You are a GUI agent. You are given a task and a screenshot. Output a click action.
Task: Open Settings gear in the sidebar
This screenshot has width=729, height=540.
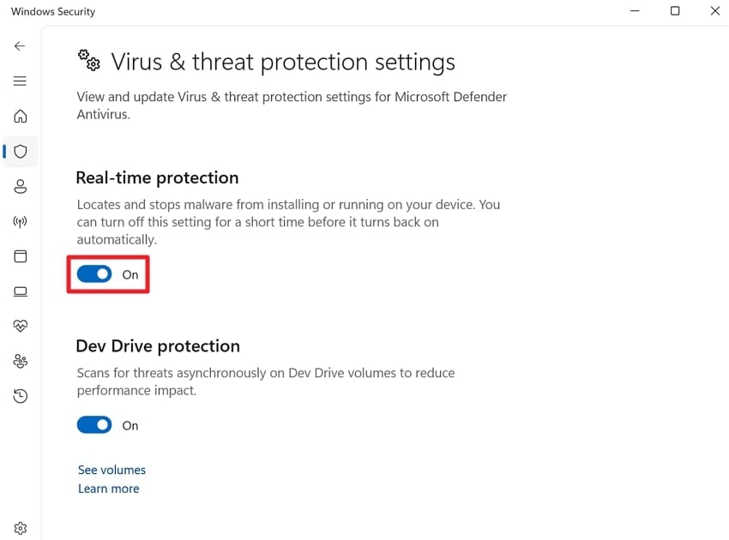[20, 528]
